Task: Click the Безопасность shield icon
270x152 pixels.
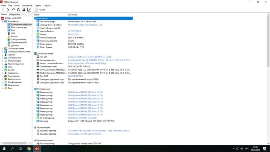Action: (x=6, y=79)
